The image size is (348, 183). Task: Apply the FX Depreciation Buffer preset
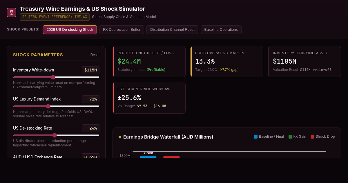coord(122,30)
